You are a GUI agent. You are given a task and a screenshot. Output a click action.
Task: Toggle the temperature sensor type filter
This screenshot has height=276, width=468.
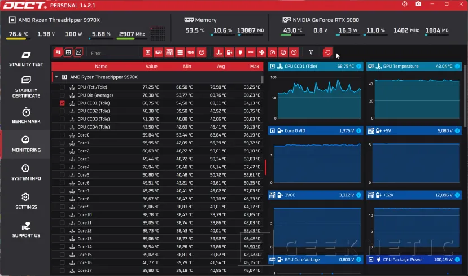(219, 52)
